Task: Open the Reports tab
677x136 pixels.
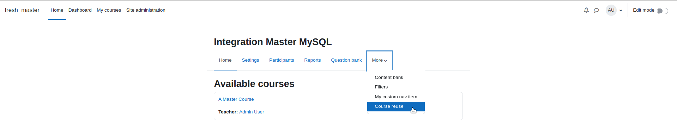Action: click(313, 60)
